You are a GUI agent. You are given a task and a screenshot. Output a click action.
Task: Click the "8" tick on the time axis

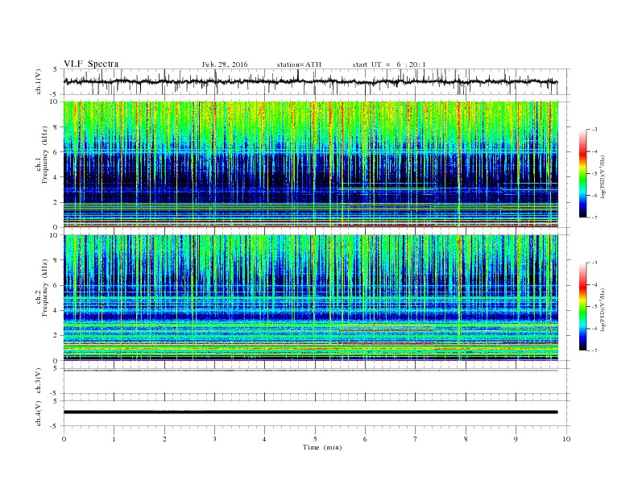tap(466, 439)
